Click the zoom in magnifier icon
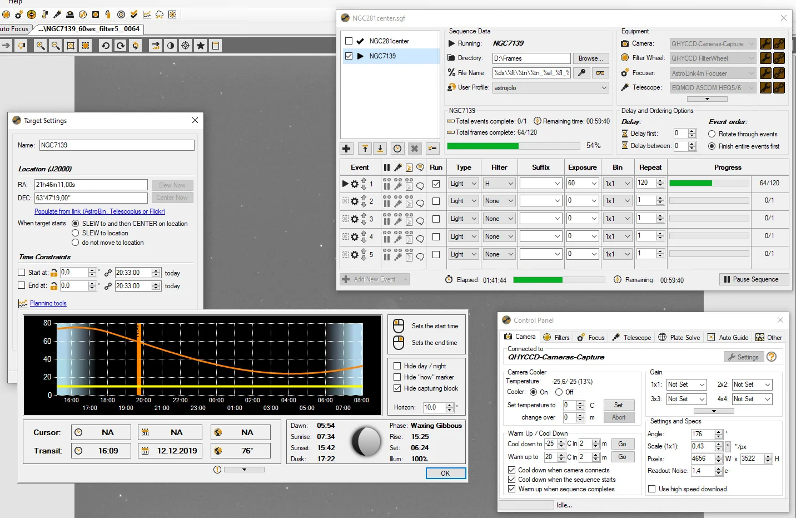This screenshot has width=796, height=518. tap(41, 46)
